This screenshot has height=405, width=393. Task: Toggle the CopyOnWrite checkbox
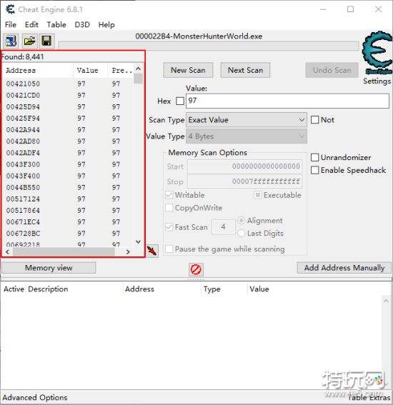(x=169, y=208)
